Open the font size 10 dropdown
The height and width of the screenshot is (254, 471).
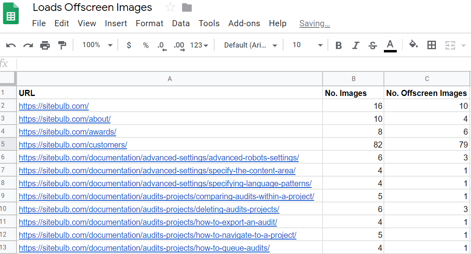pyautogui.click(x=307, y=45)
